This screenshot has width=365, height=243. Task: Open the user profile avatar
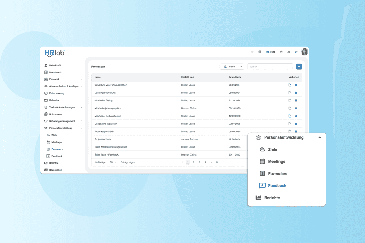(305, 52)
